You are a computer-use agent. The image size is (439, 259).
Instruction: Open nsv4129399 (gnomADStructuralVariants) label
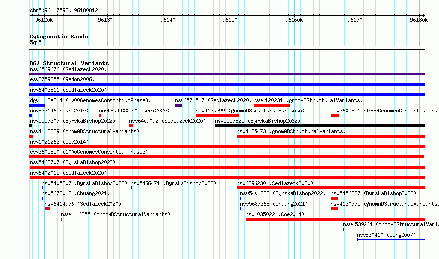pos(250,111)
